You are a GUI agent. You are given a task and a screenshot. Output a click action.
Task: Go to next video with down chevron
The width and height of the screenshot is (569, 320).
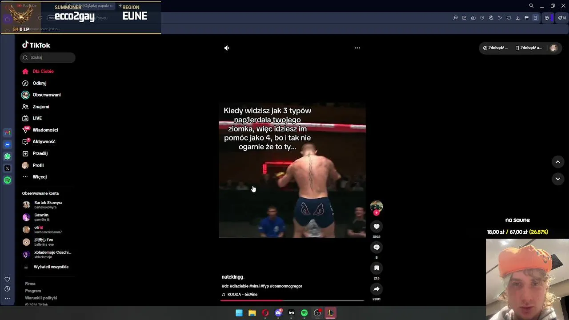[x=558, y=179]
